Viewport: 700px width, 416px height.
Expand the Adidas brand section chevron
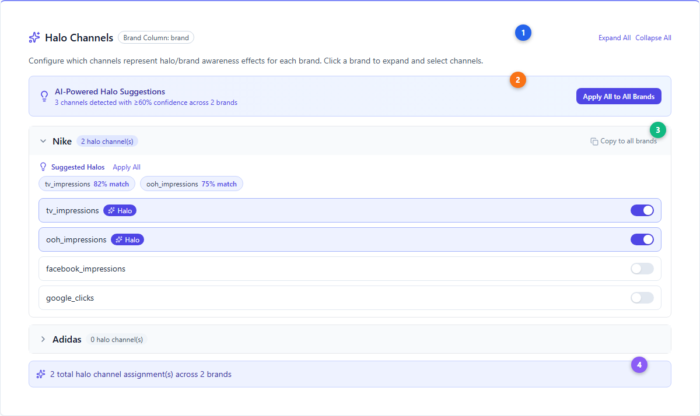click(x=43, y=339)
